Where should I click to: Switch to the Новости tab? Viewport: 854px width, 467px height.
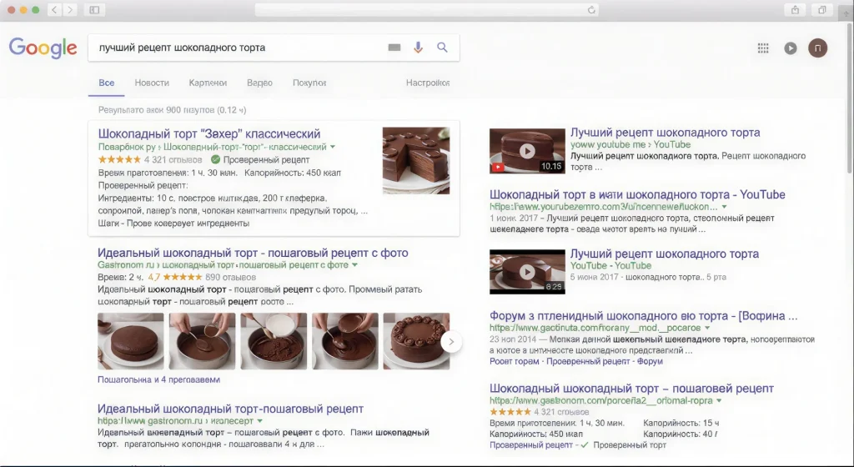(x=152, y=83)
